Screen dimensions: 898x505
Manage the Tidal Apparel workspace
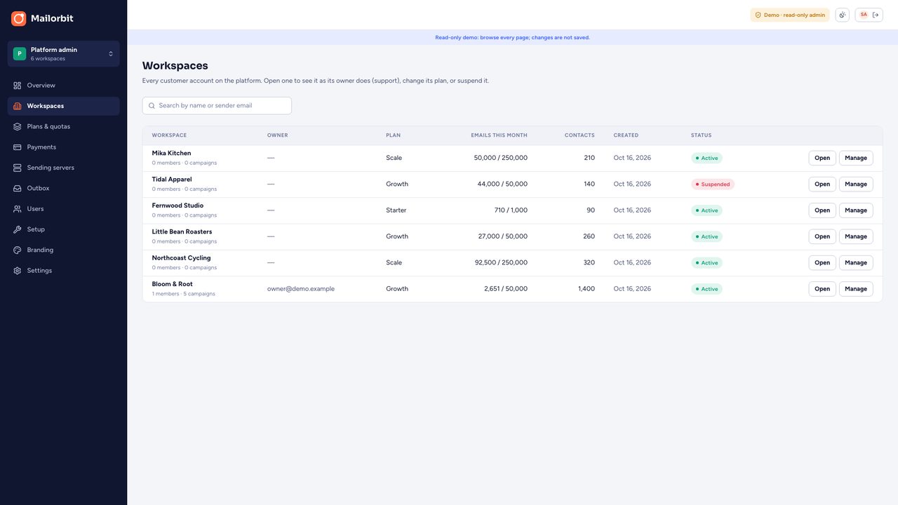coord(856,184)
